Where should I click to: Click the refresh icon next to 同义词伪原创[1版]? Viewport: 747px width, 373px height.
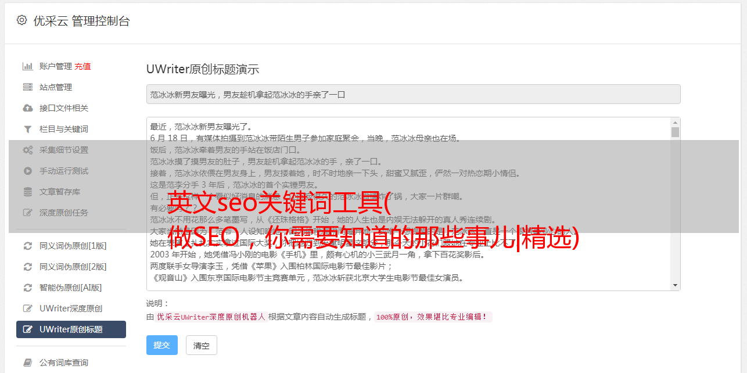click(27, 246)
